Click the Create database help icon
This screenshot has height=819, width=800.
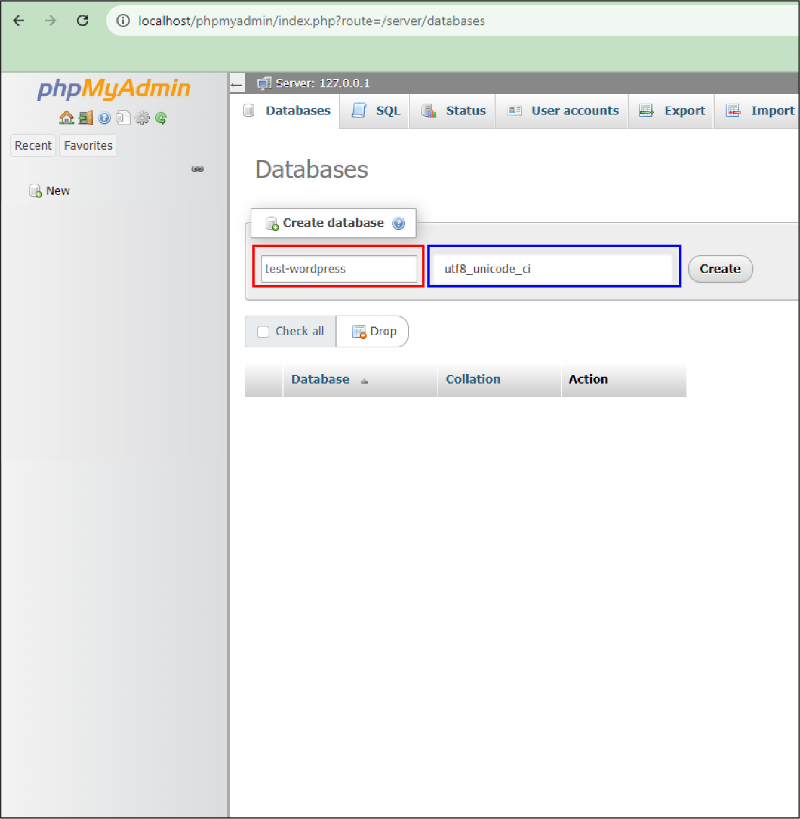398,223
